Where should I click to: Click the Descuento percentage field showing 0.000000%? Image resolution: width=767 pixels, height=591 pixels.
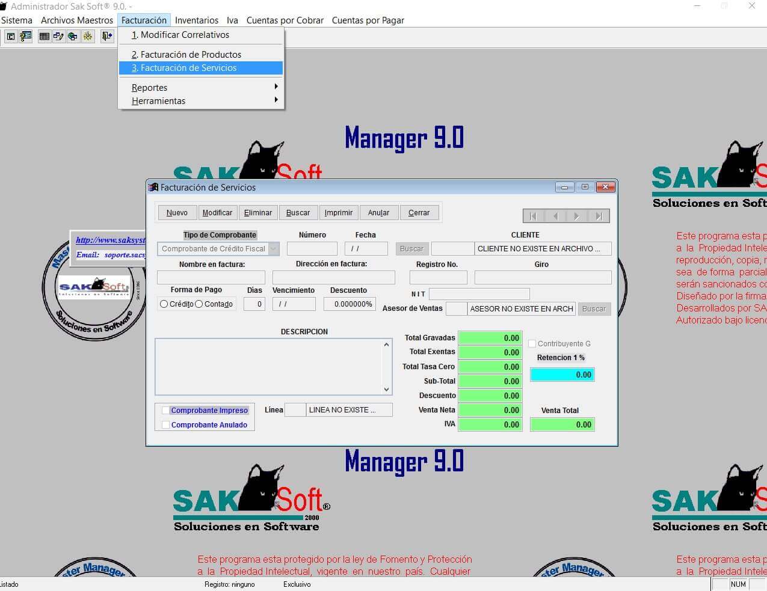click(350, 304)
